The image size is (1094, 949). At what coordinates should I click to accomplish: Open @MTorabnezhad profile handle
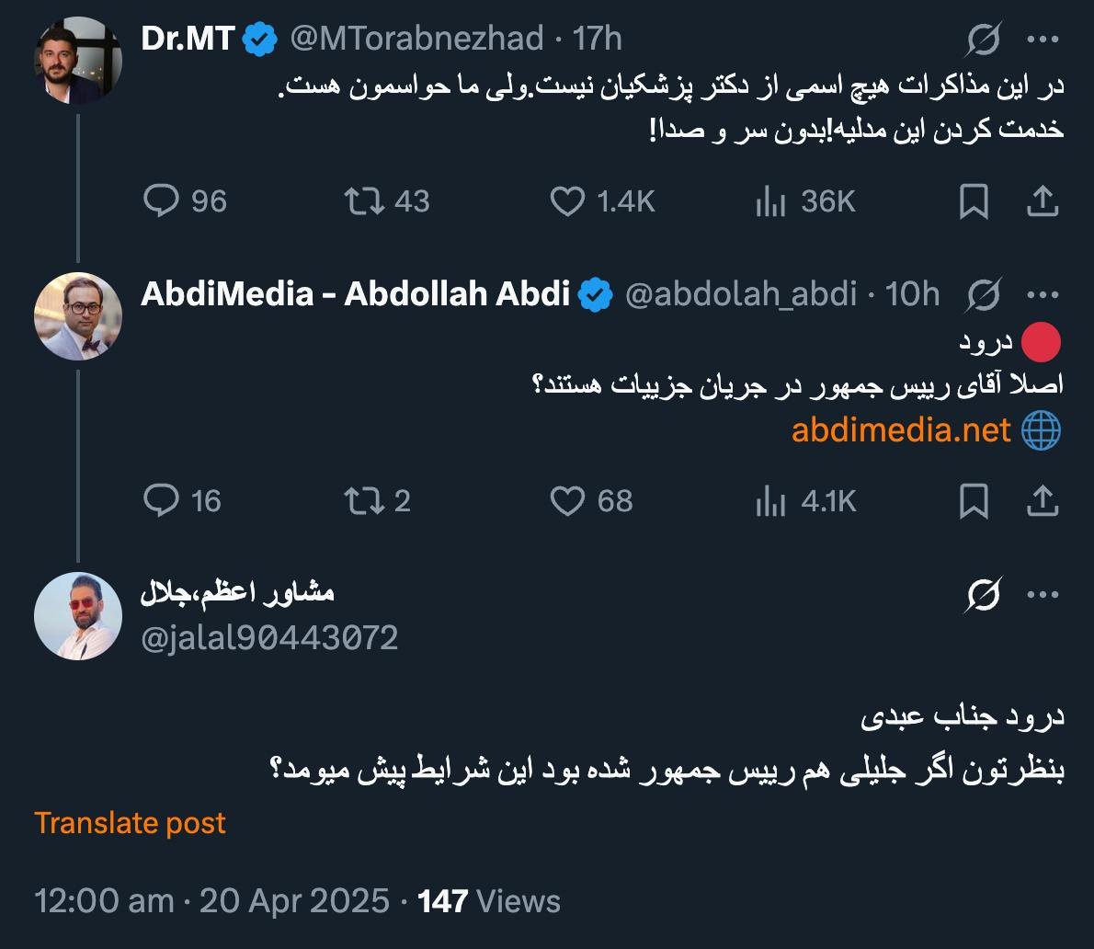(416, 39)
